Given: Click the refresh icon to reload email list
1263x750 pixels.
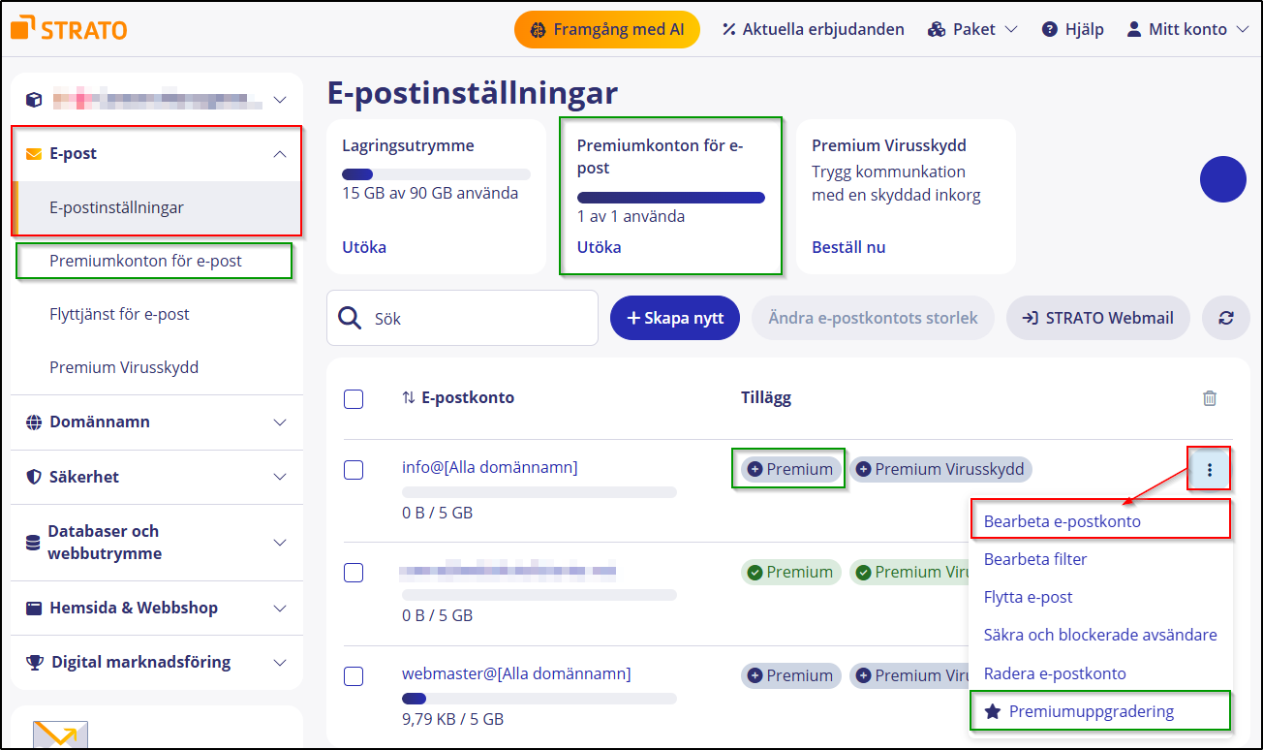Looking at the screenshot, I should coord(1226,318).
